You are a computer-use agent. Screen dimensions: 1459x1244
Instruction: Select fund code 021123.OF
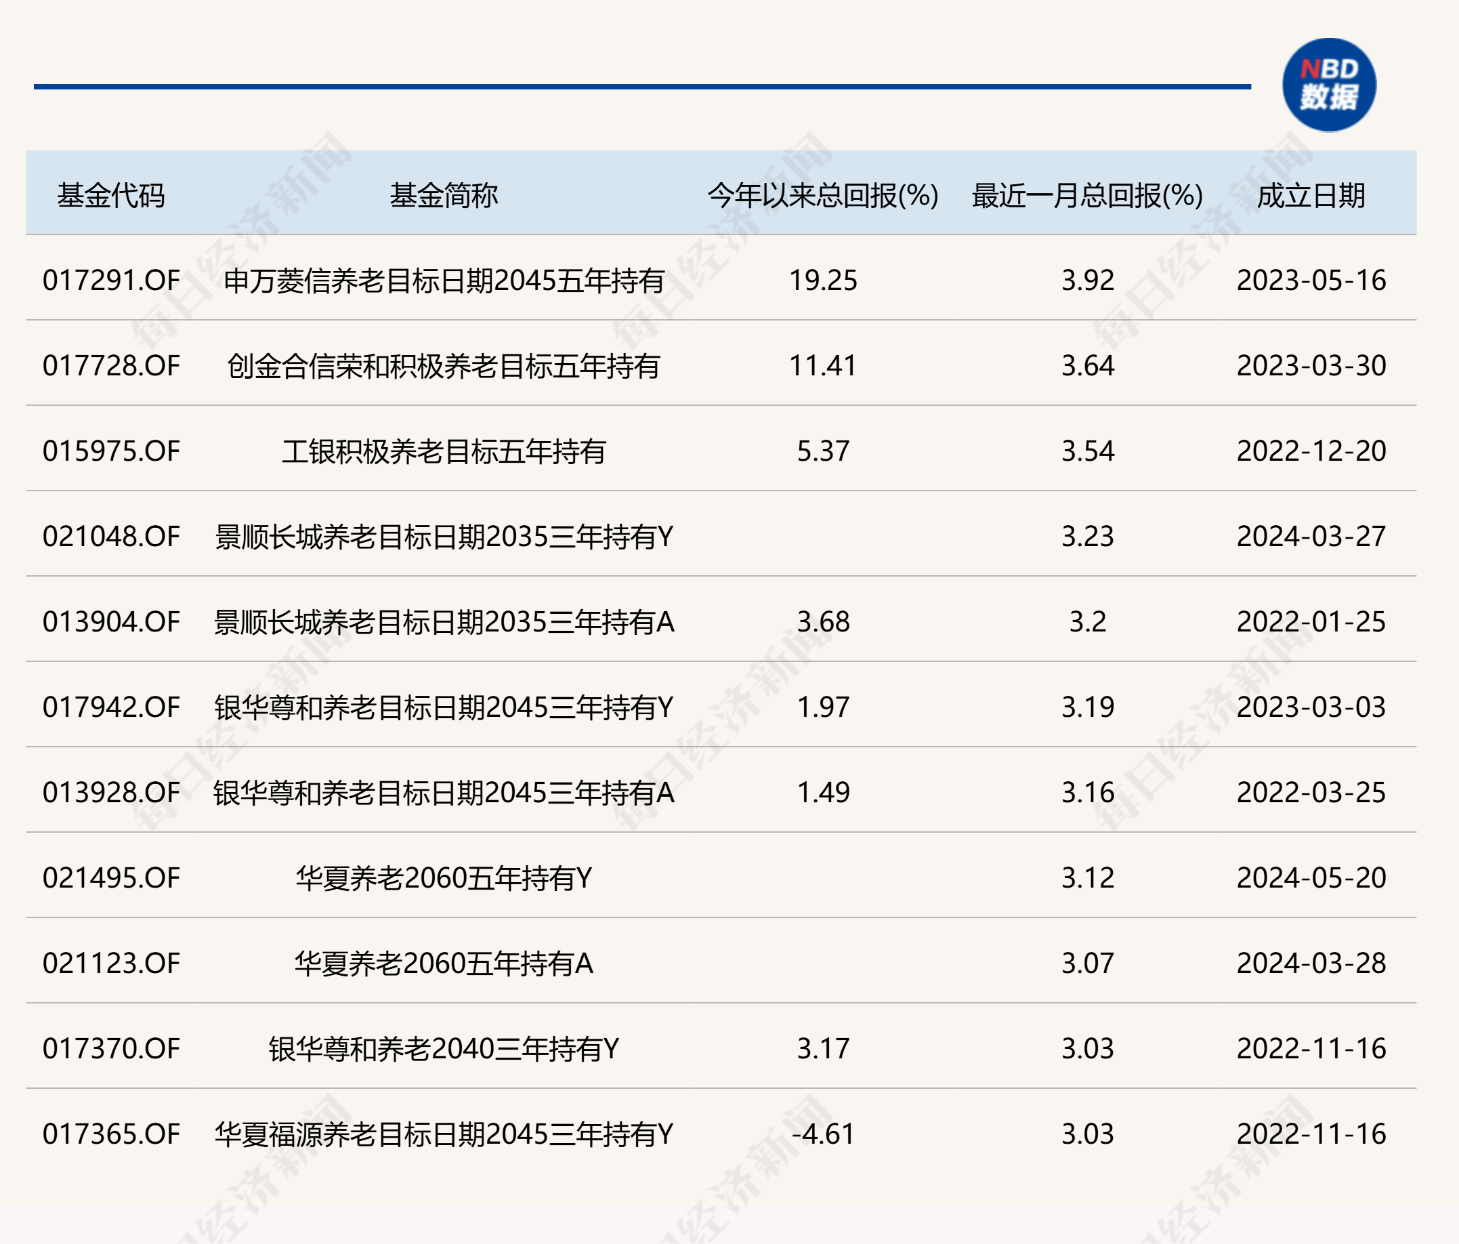[111, 963]
